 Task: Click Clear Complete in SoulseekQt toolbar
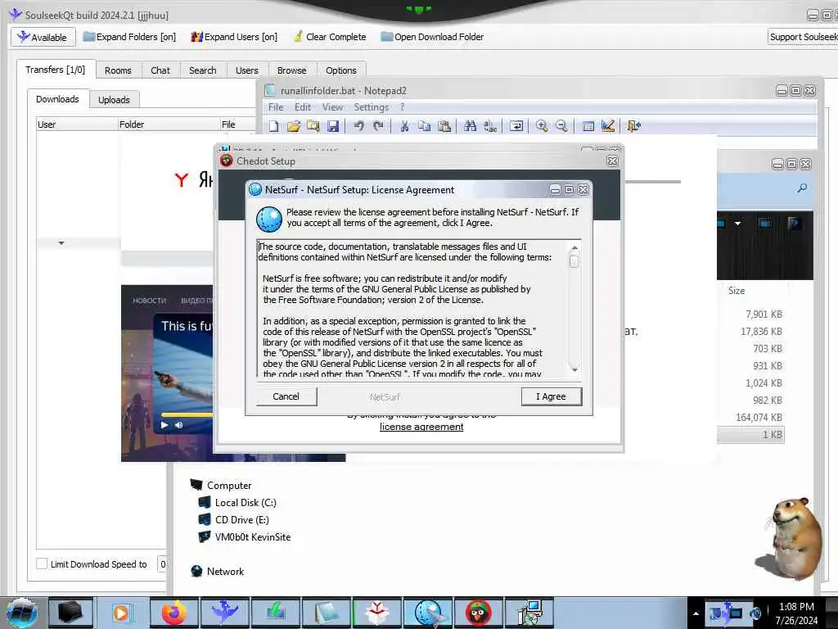coord(330,37)
